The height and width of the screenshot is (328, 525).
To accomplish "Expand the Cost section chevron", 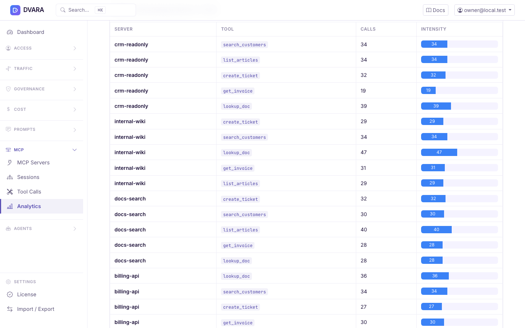I will (75, 109).
